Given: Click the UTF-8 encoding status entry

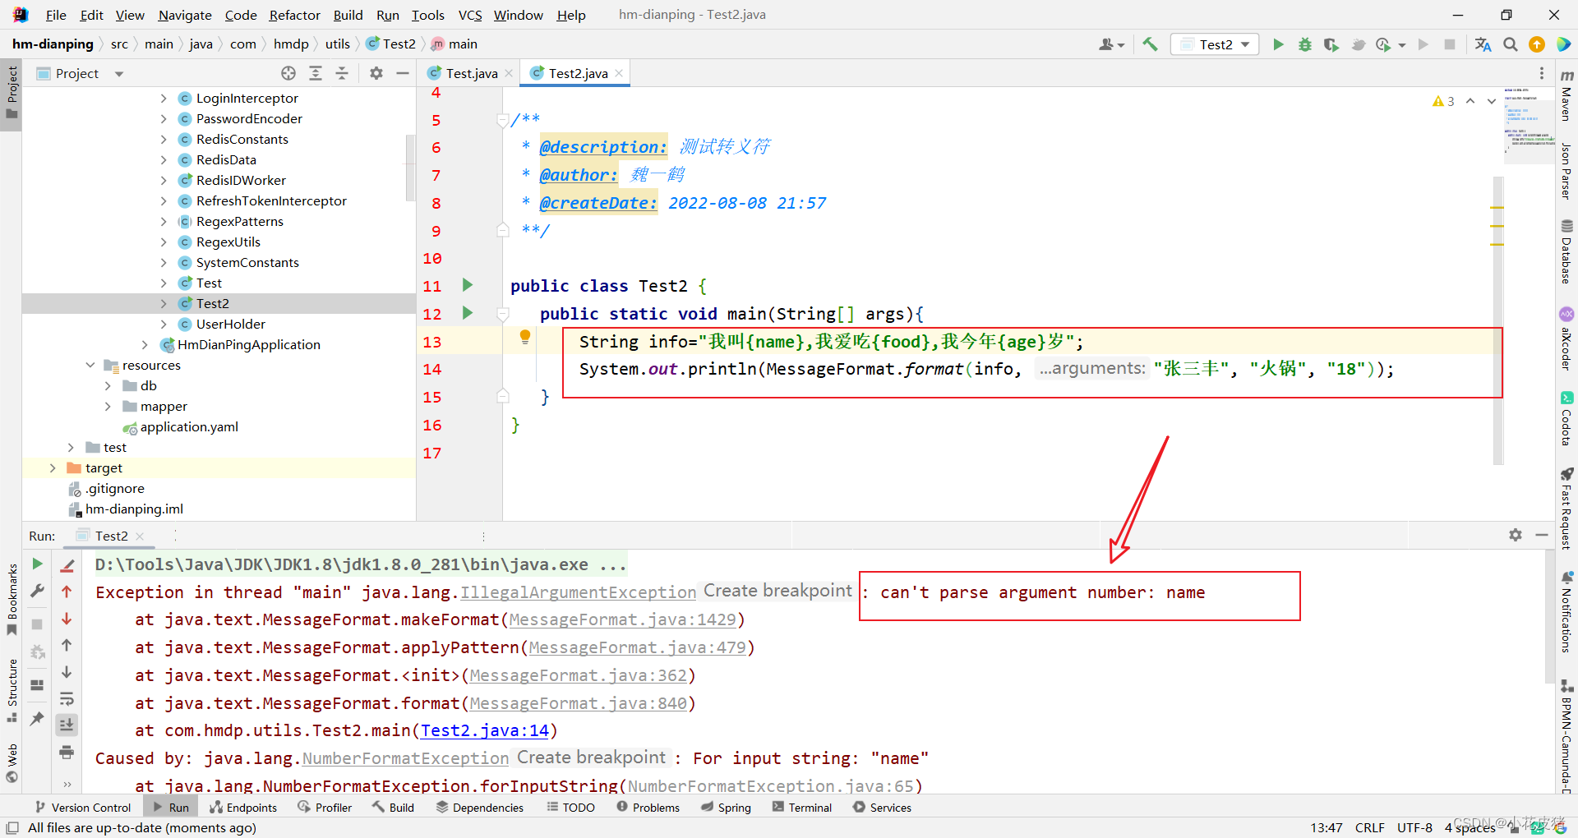Looking at the screenshot, I should pos(1414,827).
